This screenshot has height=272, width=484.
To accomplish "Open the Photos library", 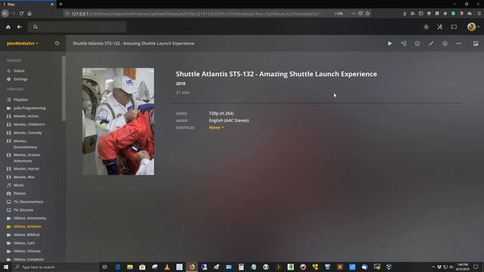I will coord(20,193).
